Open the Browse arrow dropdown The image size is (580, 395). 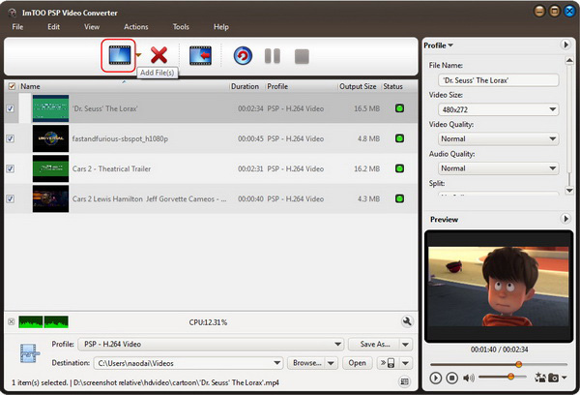(x=331, y=363)
